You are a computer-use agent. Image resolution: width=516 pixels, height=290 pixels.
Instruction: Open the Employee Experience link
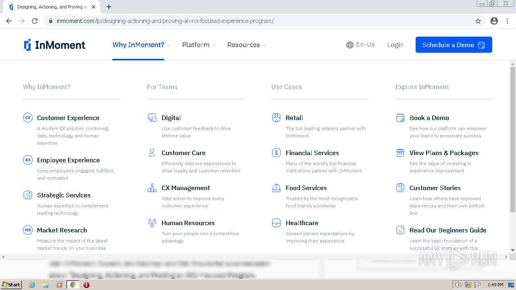coord(69,160)
